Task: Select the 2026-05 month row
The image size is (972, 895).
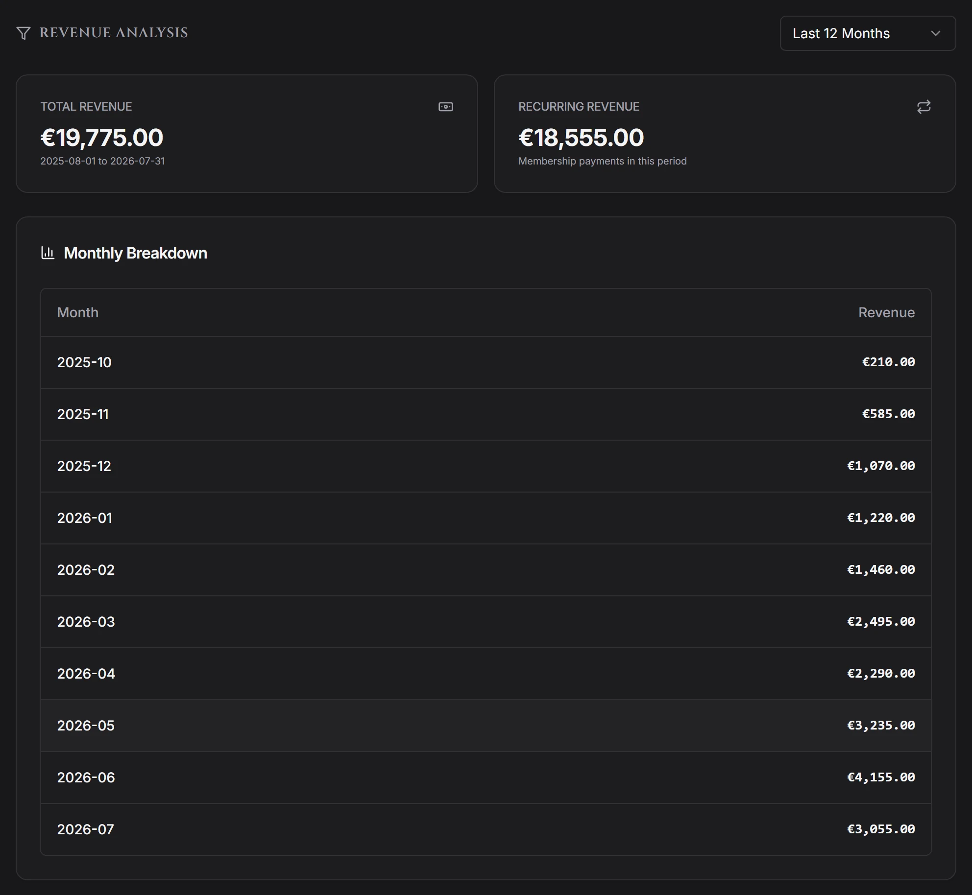Action: [486, 726]
